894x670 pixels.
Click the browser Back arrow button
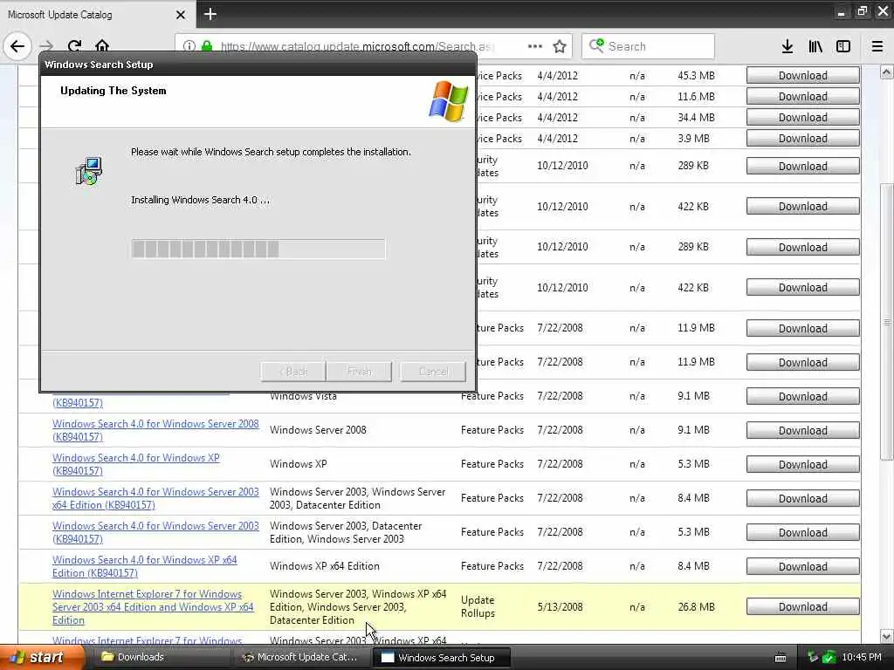(x=17, y=46)
